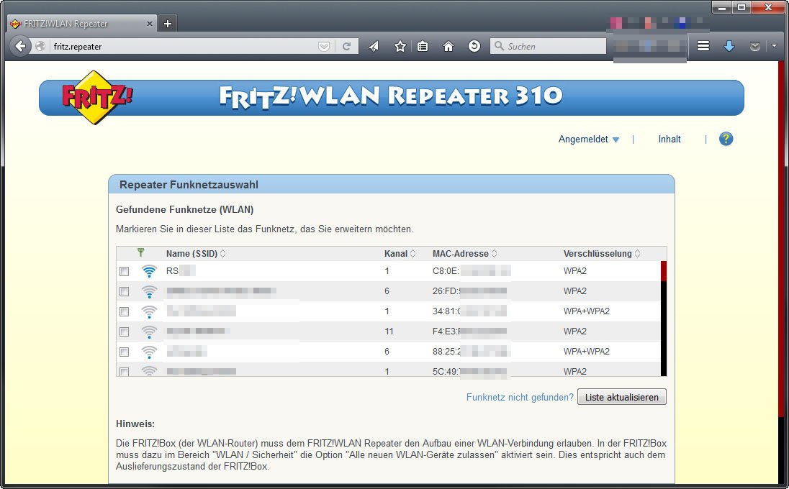The width and height of the screenshot is (789, 489).
Task: Click MAC address starting with 26:FD
Action: pyautogui.click(x=470, y=291)
